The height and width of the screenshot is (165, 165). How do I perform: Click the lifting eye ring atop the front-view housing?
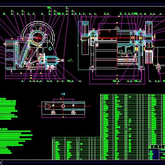[x=117, y=28]
